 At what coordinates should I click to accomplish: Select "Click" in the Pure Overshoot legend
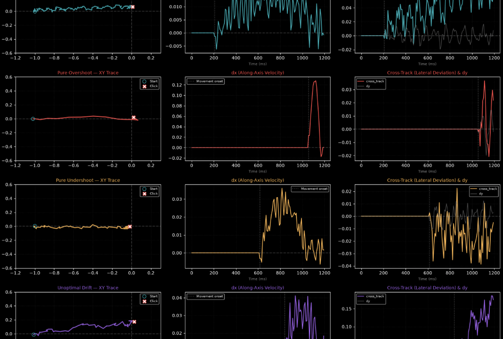pos(153,86)
